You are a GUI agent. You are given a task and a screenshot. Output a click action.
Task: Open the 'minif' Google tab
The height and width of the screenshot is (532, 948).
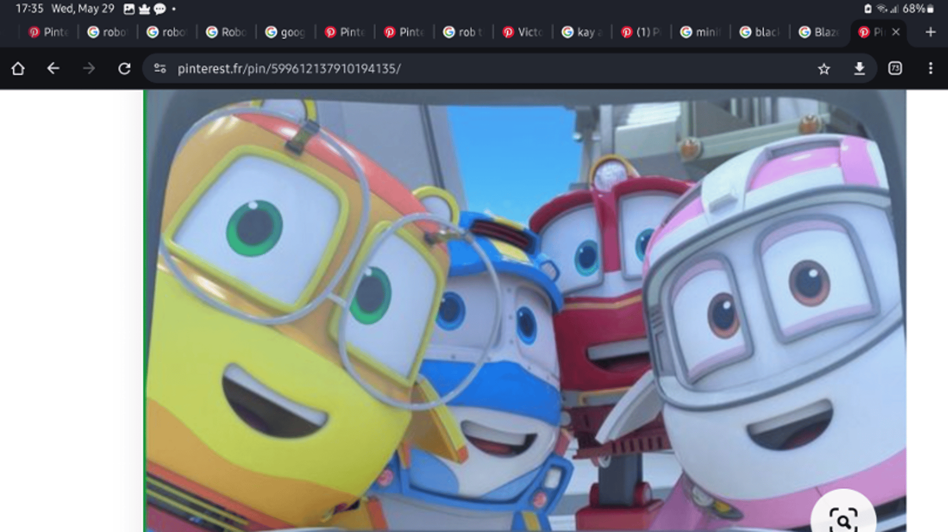tap(701, 32)
